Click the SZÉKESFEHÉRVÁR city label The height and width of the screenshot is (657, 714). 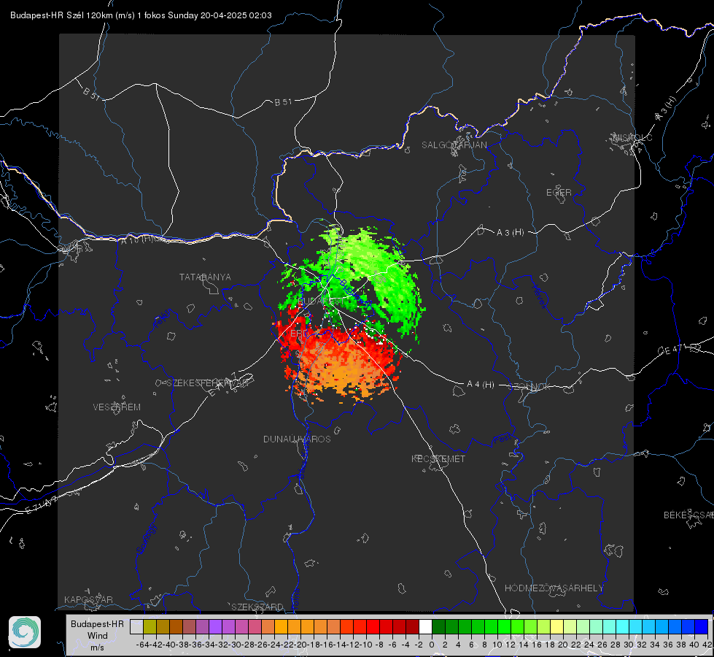click(207, 383)
